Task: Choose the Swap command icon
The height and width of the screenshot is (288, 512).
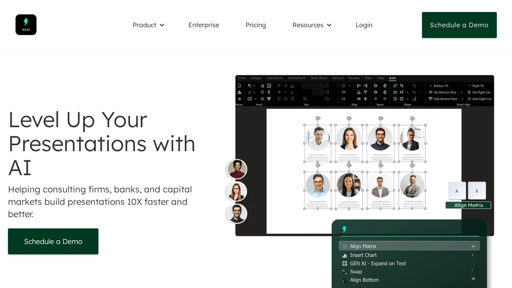Action: (x=344, y=272)
